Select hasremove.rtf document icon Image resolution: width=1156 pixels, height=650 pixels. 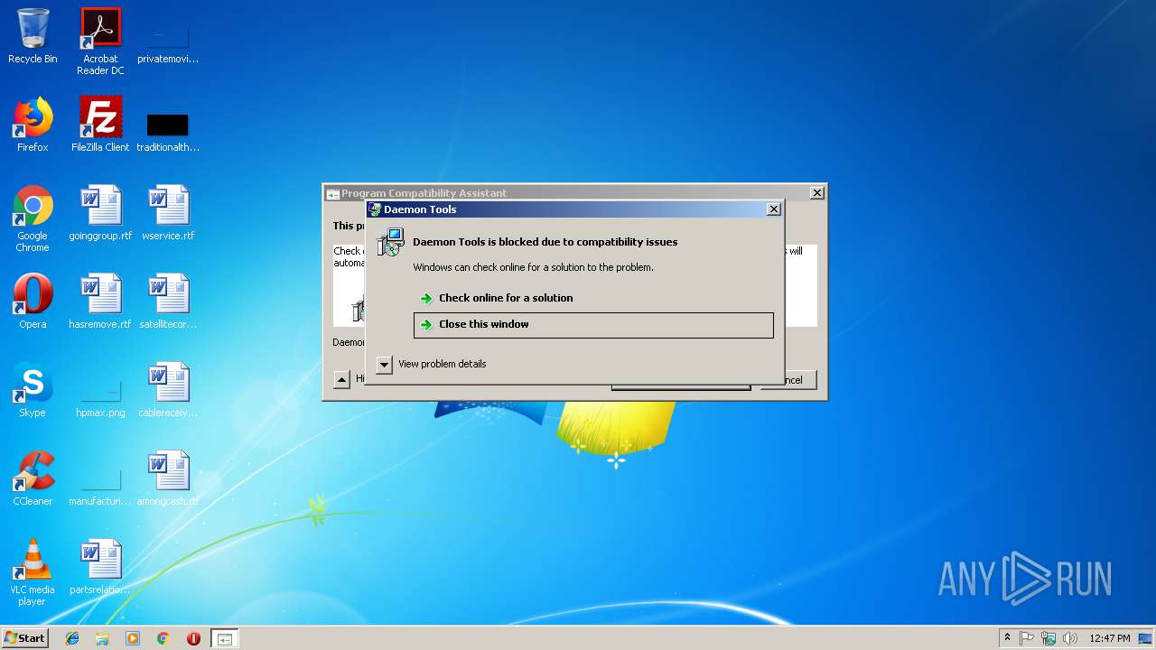click(x=100, y=302)
